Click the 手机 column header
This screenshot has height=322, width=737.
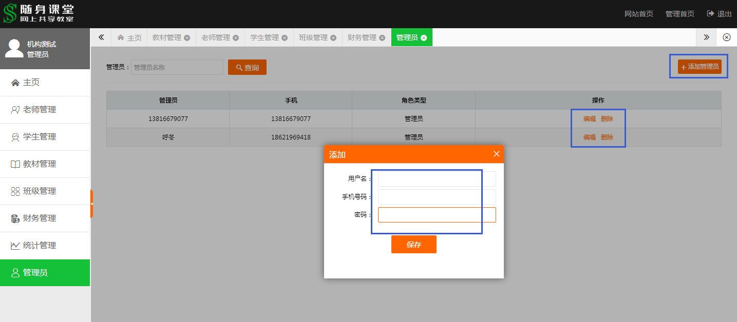(x=291, y=100)
